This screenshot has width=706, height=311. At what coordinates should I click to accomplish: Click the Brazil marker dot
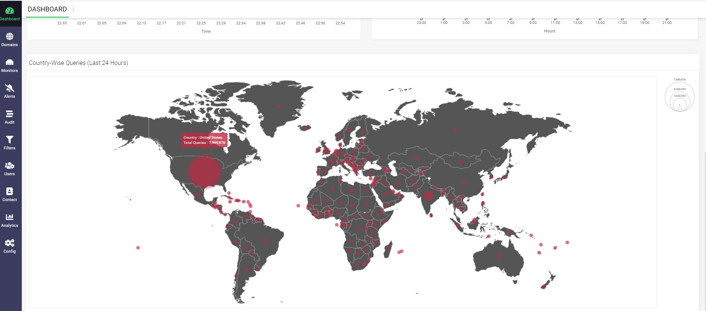tap(265, 241)
